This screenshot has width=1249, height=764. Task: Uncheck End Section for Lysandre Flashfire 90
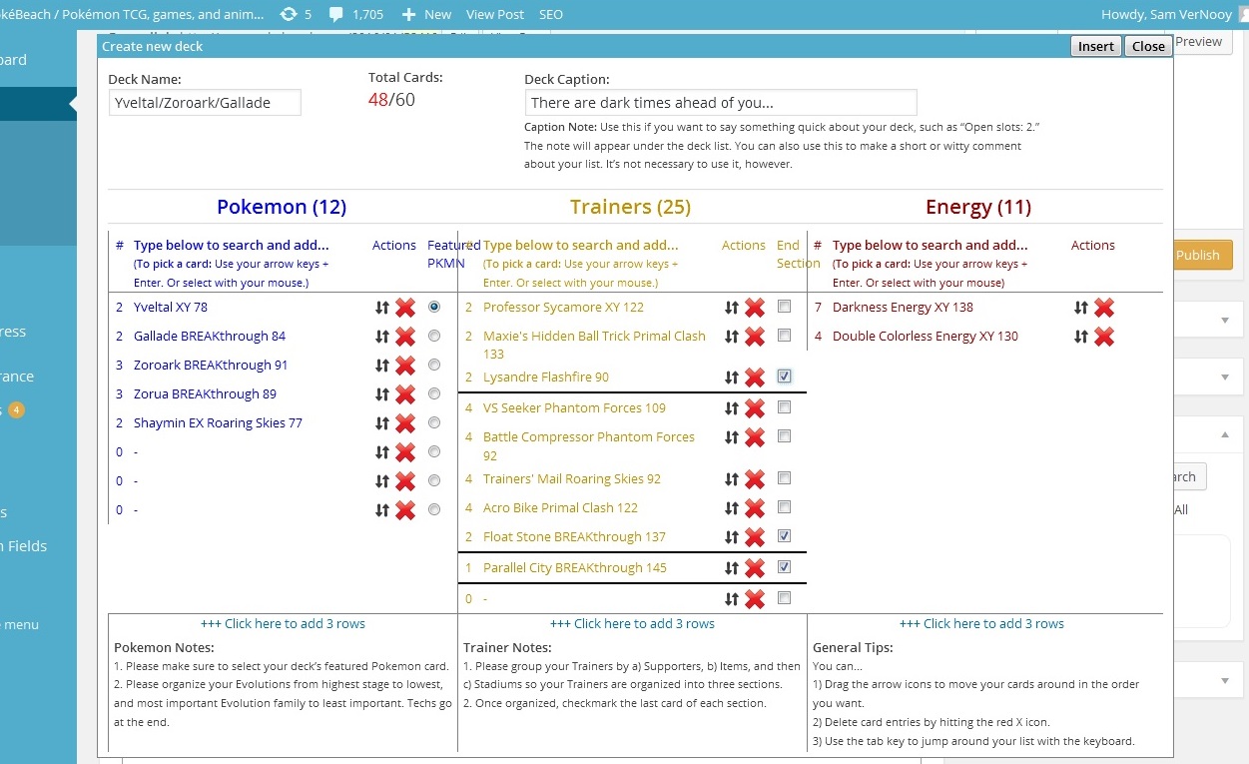[784, 377]
